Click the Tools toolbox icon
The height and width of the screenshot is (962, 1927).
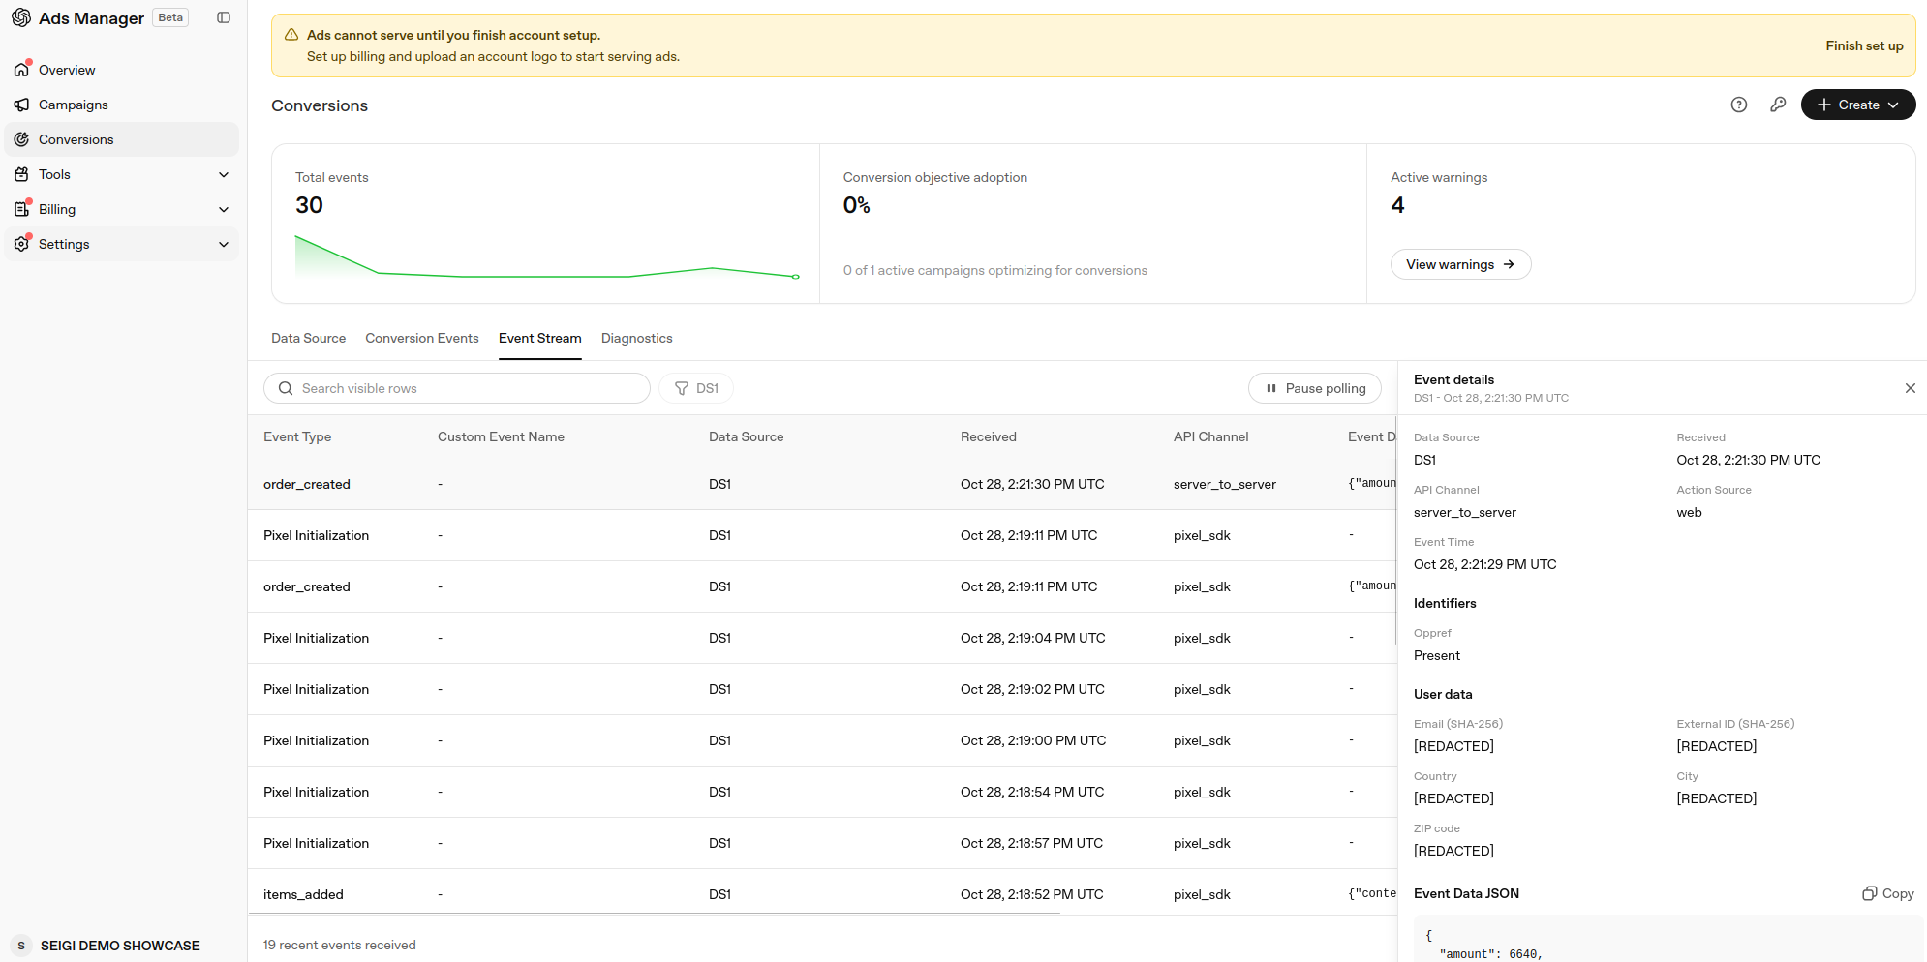coord(21,174)
